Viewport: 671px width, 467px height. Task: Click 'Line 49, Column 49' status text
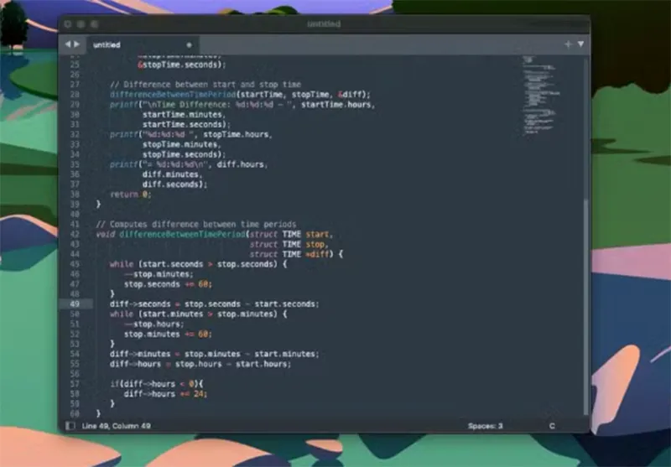coord(116,426)
